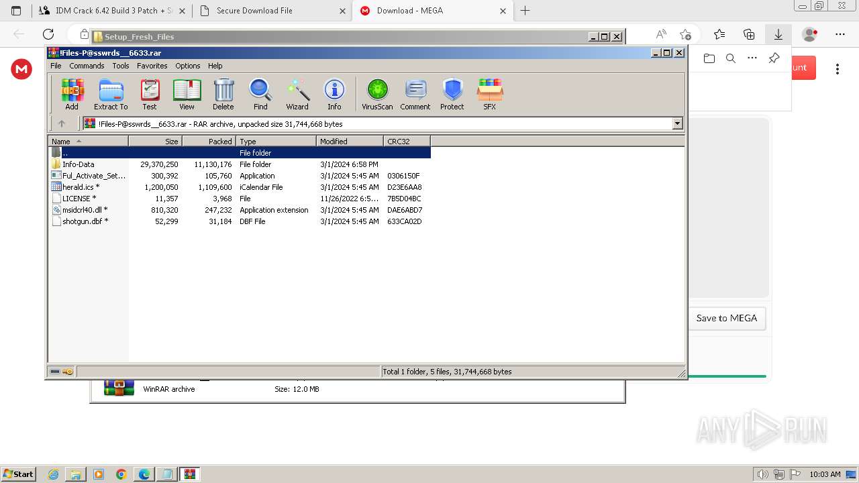859x483 pixels.
Task: Click WinRAR taskbar button
Action: tap(190, 474)
